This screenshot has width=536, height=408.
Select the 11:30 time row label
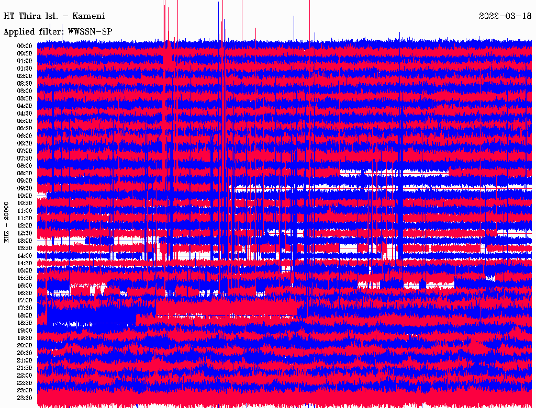25,218
